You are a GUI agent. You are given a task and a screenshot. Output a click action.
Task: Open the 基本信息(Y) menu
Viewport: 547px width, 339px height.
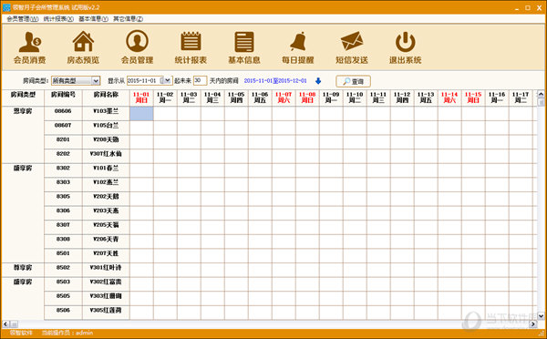tap(93, 19)
